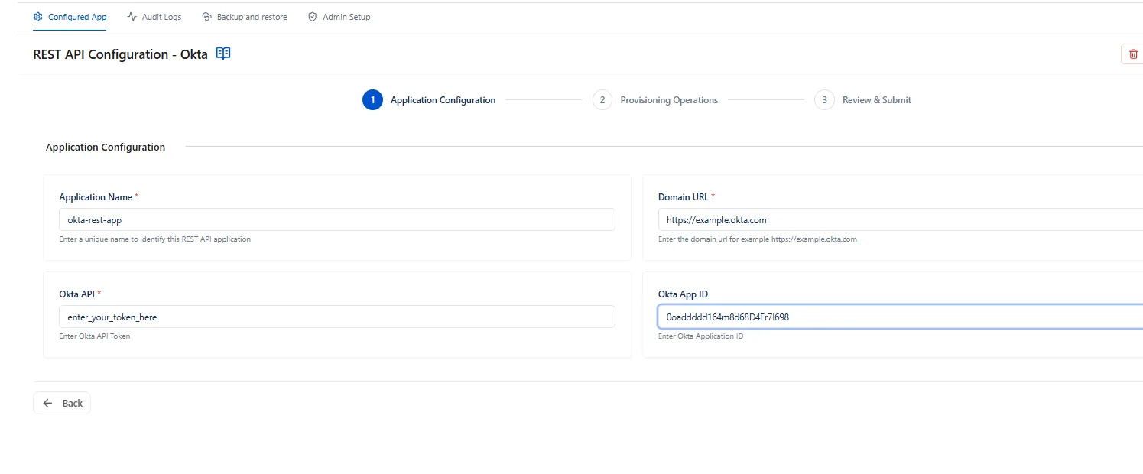Click the hint 'Enter Okta Application ID'
Screen dimensions: 1143x474
pyautogui.click(x=701, y=336)
